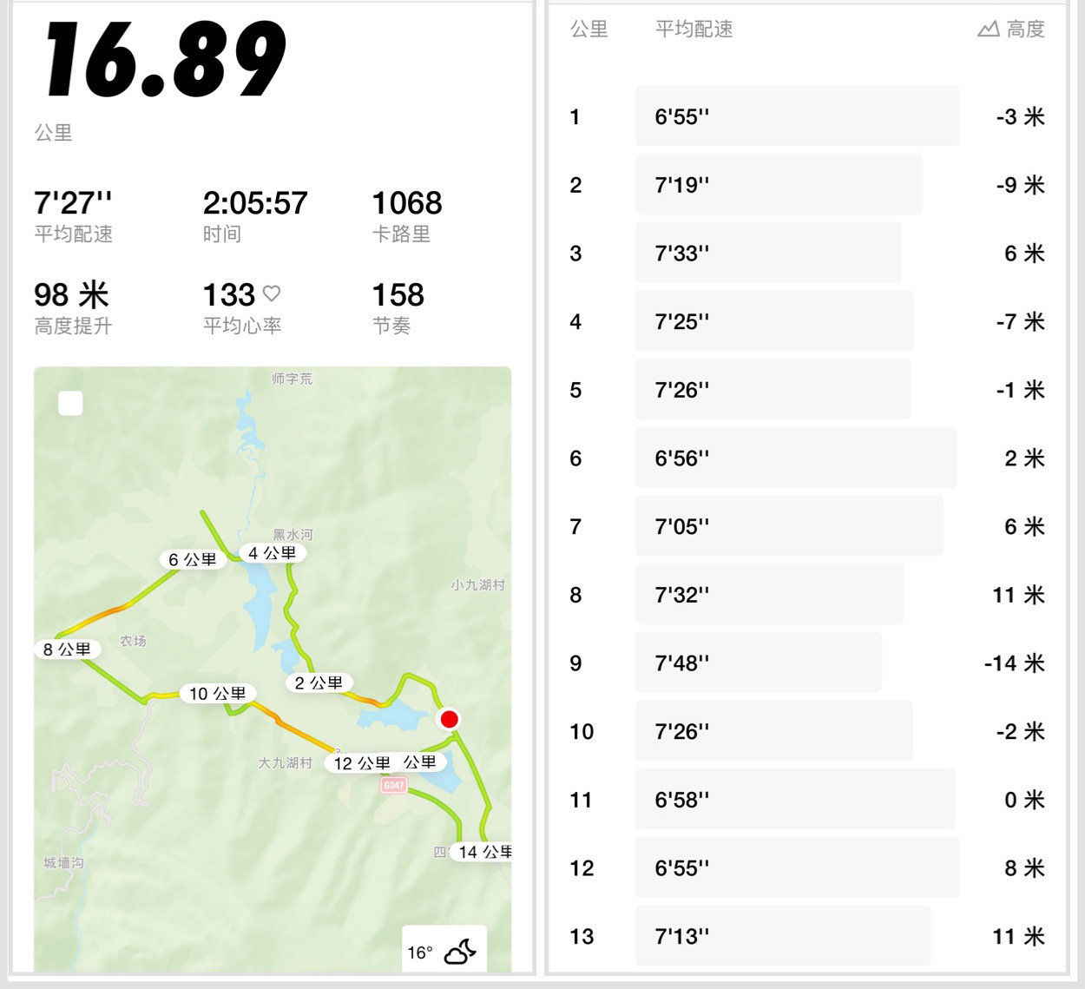1085x989 pixels.
Task: Click the mountain elevation icon in the header
Action: pyautogui.click(x=988, y=30)
